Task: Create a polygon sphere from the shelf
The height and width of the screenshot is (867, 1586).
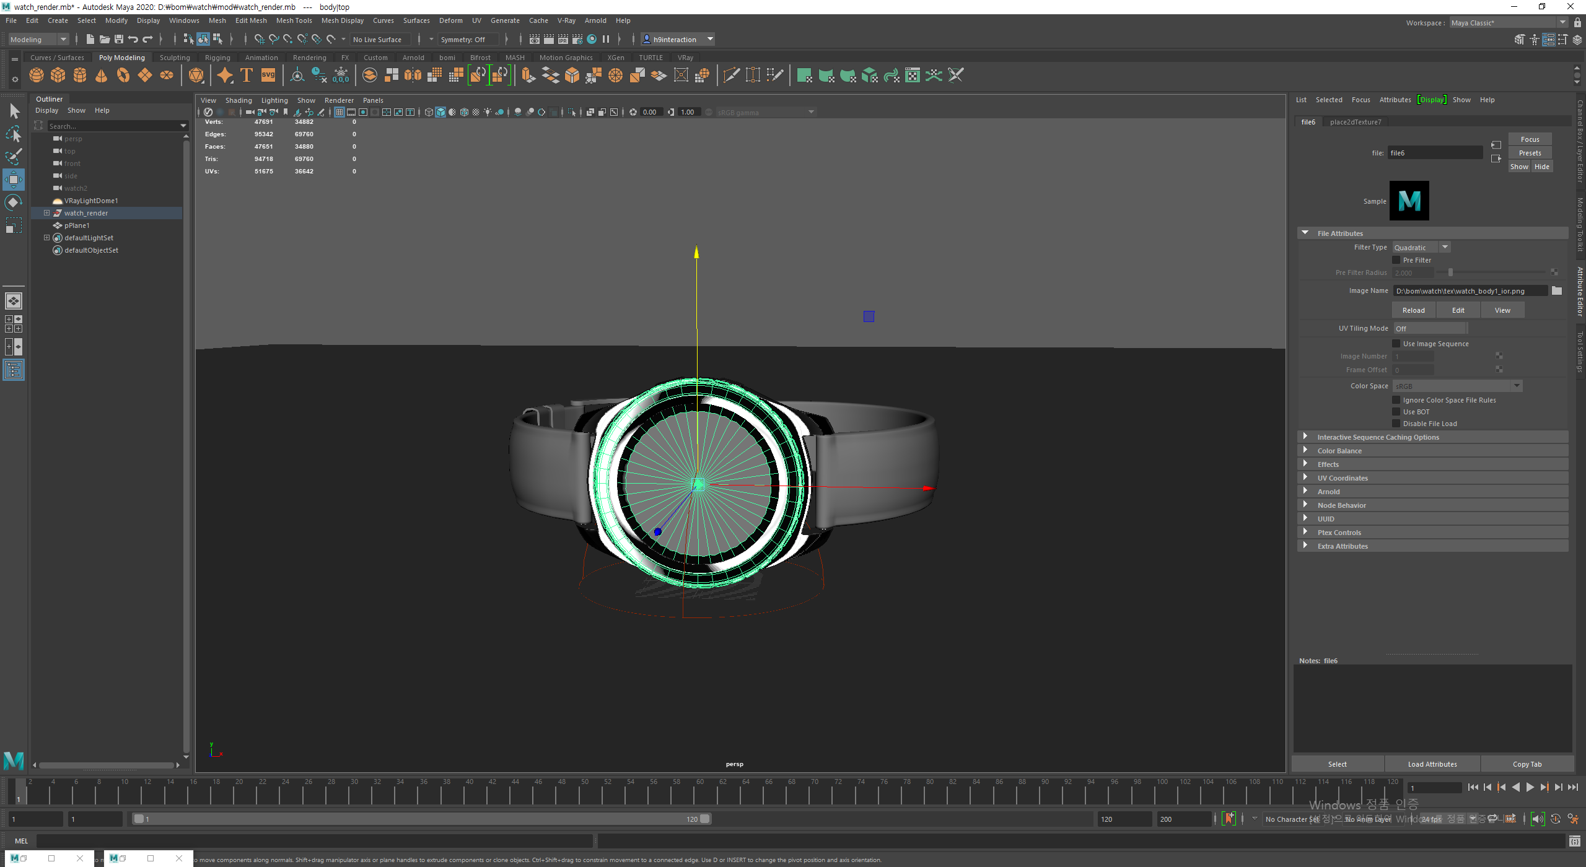Action: click(37, 76)
